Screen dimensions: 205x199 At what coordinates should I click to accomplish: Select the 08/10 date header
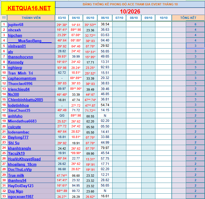(134, 18)
